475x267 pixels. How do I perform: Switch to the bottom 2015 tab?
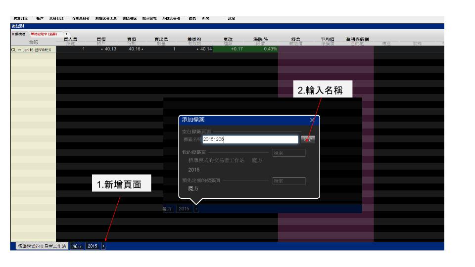[x=93, y=246]
